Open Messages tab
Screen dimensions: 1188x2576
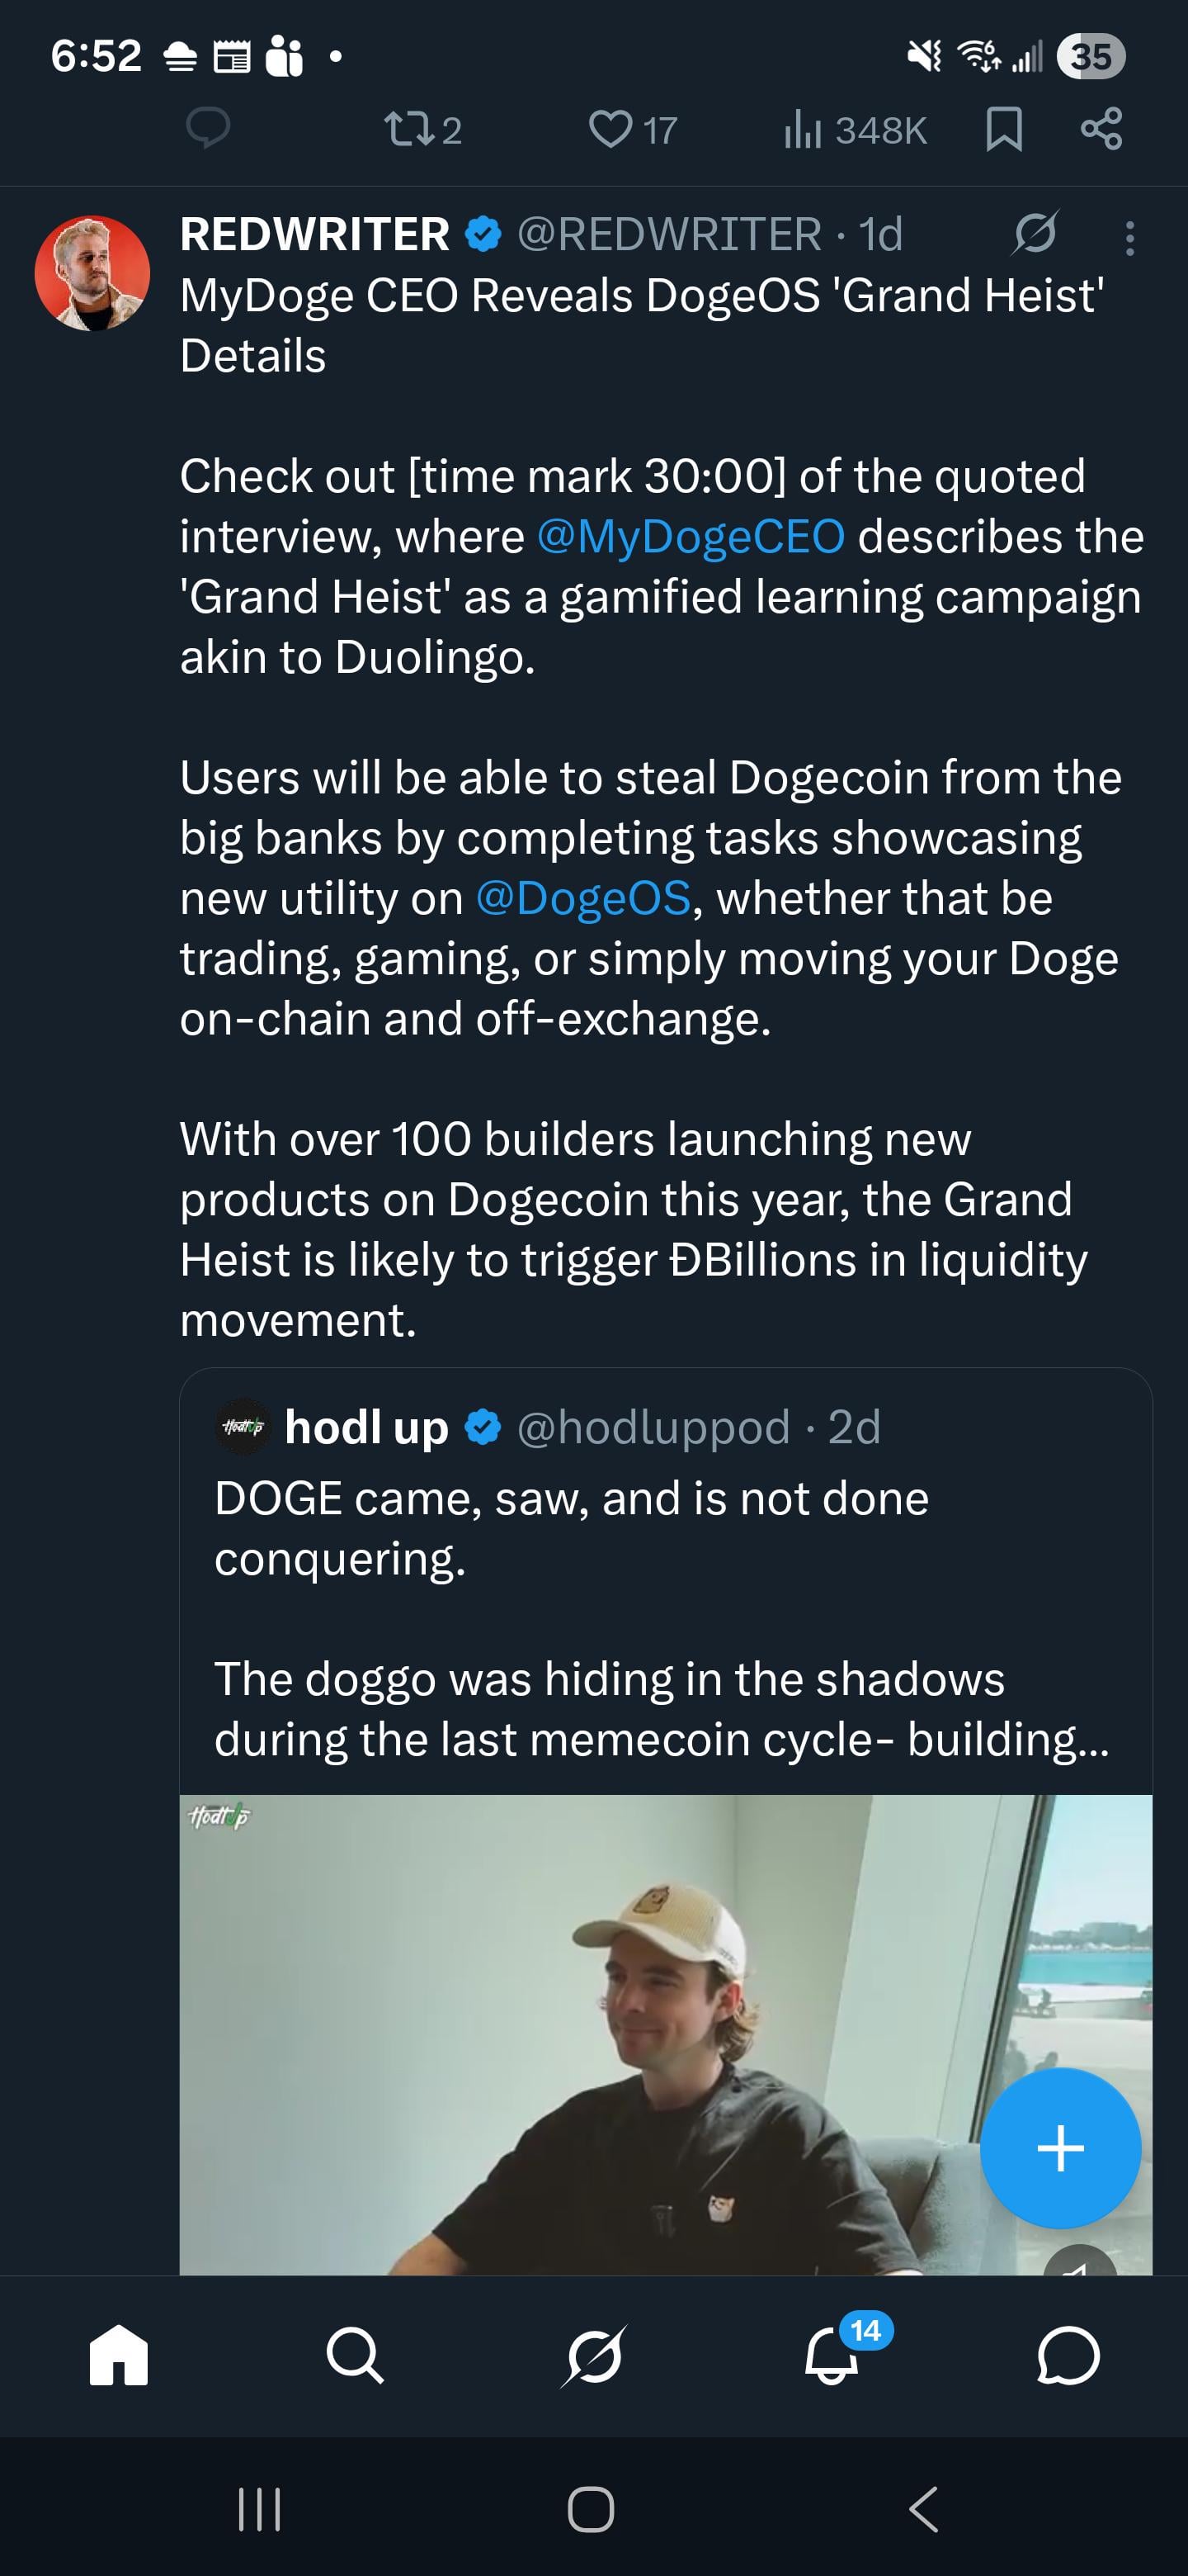click(x=1068, y=2355)
